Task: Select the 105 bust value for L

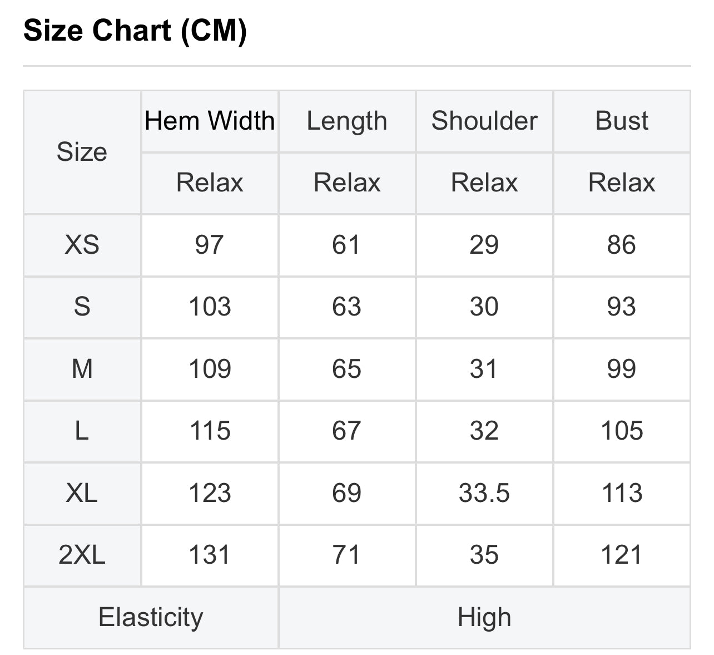Action: [x=622, y=431]
